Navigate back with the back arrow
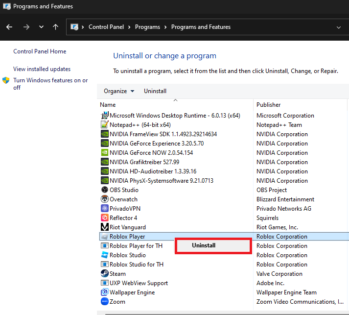This screenshot has height=315, width=349. point(9,27)
